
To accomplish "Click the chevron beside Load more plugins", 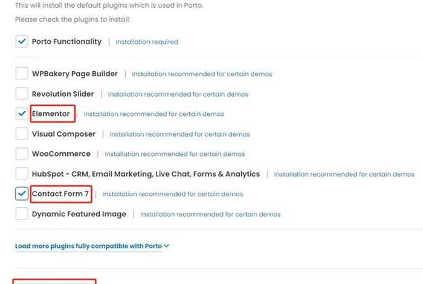I will point(166,246).
